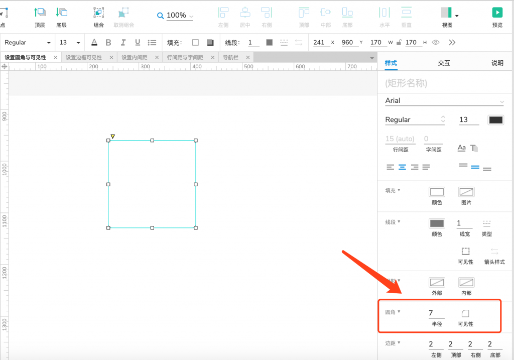
Task: Click the 填充 颜色 fill color button
Action: (437, 192)
